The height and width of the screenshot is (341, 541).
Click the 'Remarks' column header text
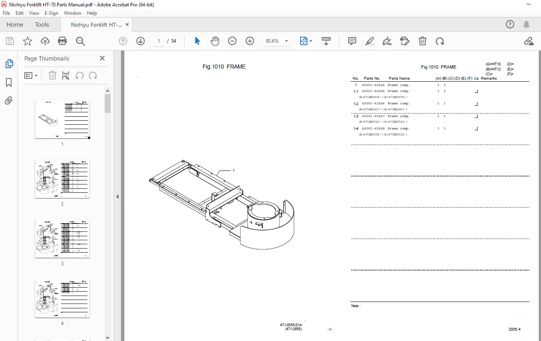point(489,78)
